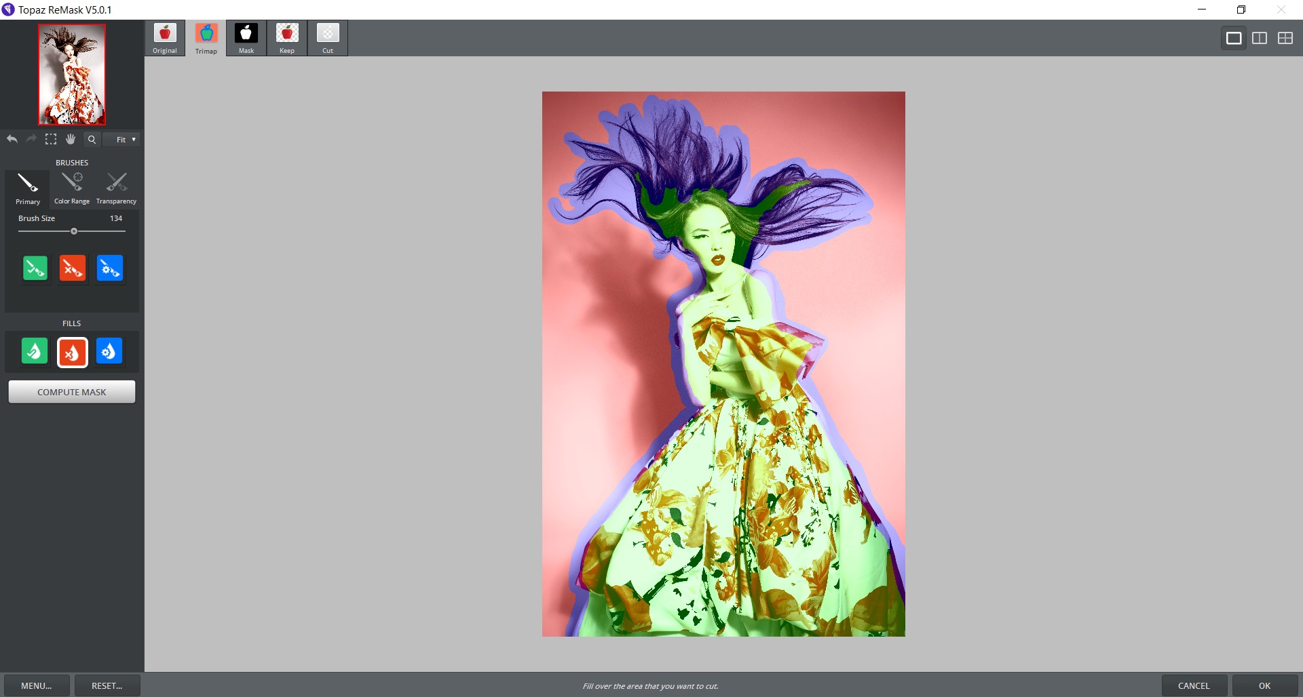
Task: Enable single view mode
Action: (1233, 38)
